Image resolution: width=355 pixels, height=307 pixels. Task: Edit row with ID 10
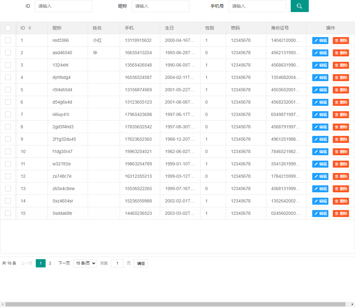pyautogui.click(x=320, y=152)
